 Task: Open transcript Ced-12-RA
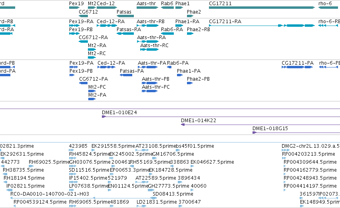click(x=107, y=26)
